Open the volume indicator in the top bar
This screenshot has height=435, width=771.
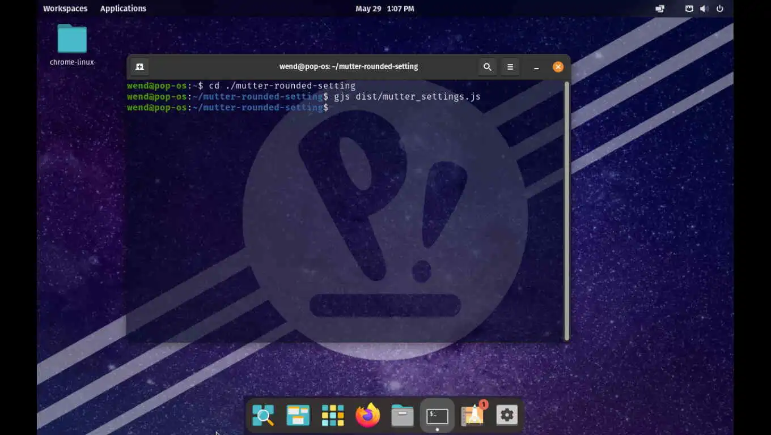coord(704,8)
